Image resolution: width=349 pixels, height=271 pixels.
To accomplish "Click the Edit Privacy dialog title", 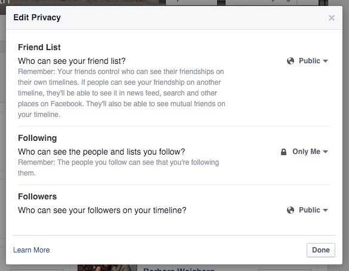I will 37,17.
